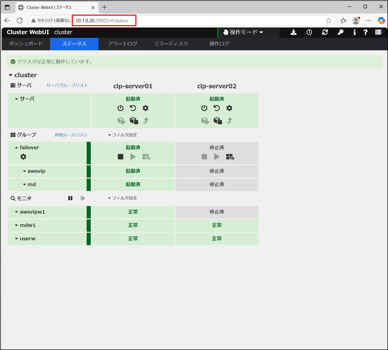The width and height of the screenshot is (388, 350).
Task: Move failover group to clp-server02
Action: (x=230, y=157)
